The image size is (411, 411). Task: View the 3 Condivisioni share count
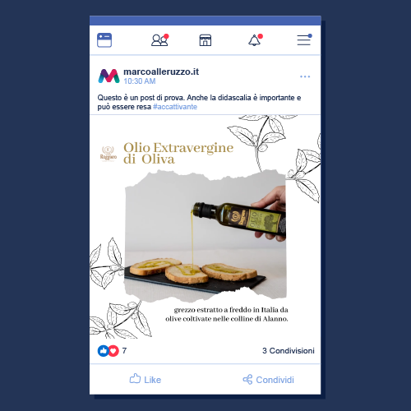pos(289,351)
